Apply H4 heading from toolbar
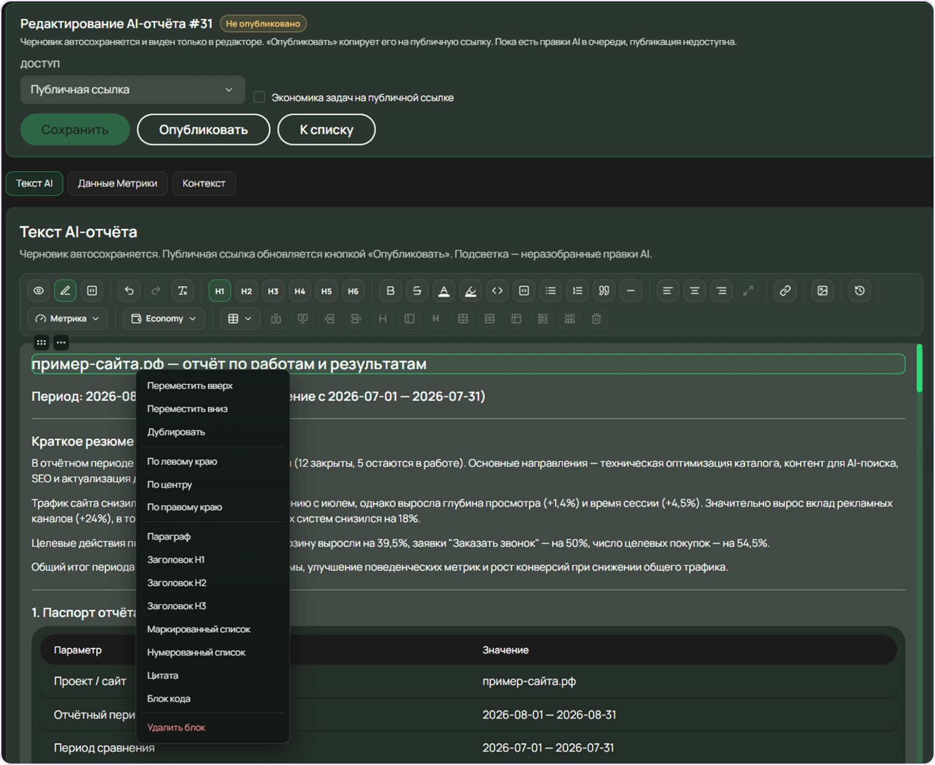 299,291
